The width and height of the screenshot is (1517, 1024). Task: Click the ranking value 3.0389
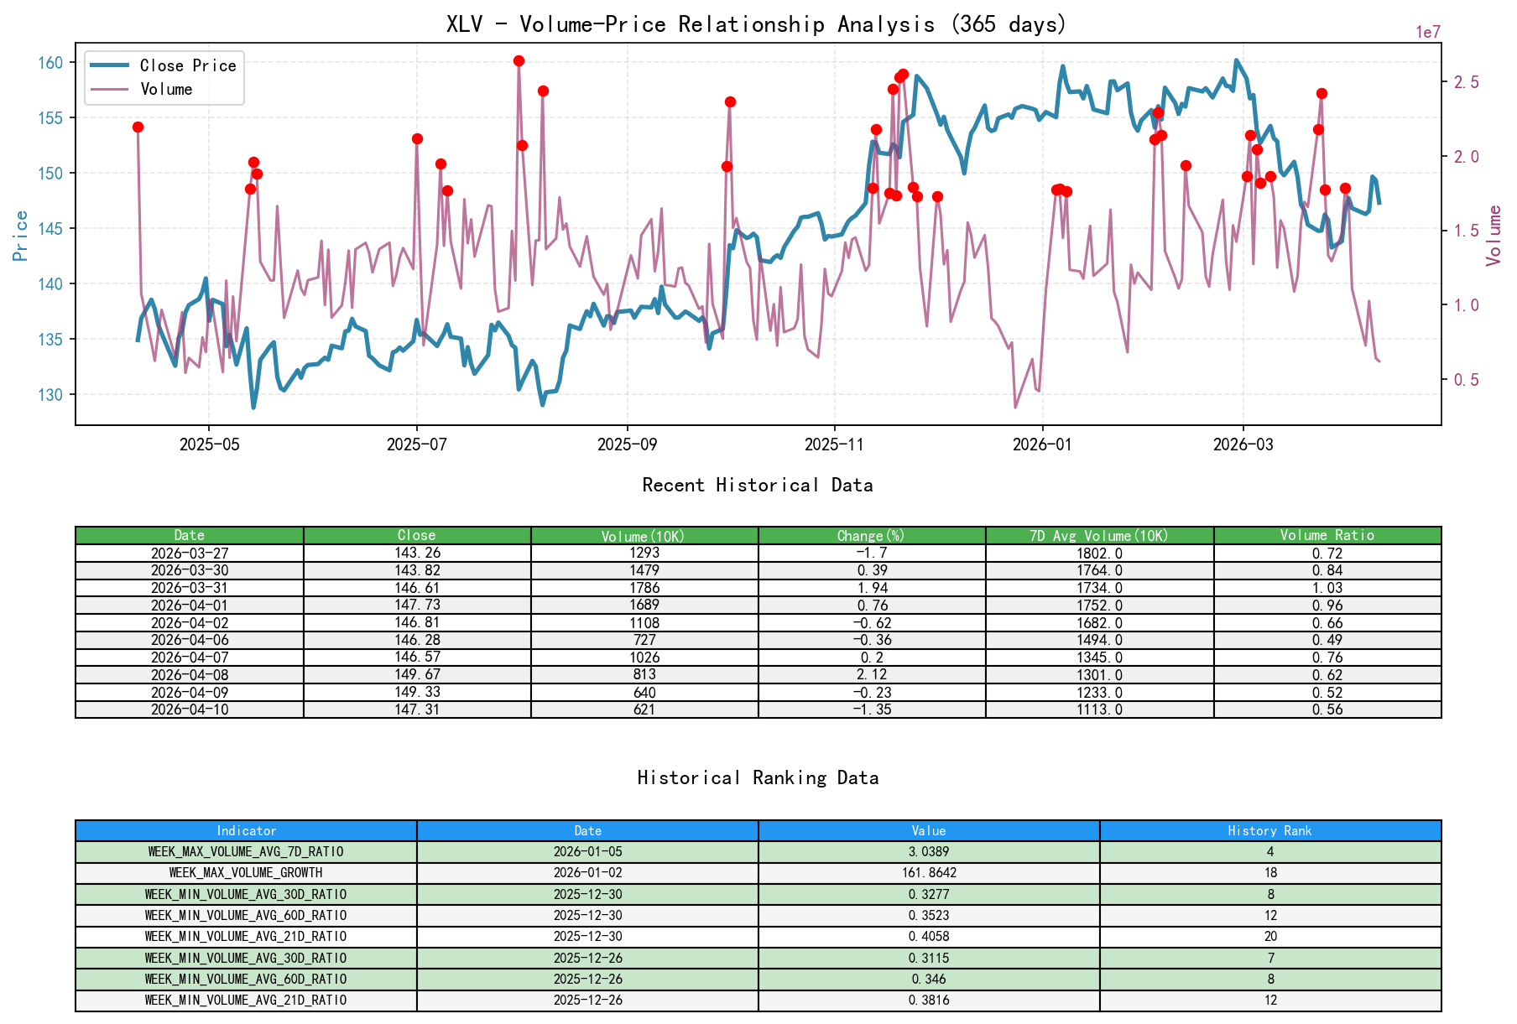pos(929,852)
